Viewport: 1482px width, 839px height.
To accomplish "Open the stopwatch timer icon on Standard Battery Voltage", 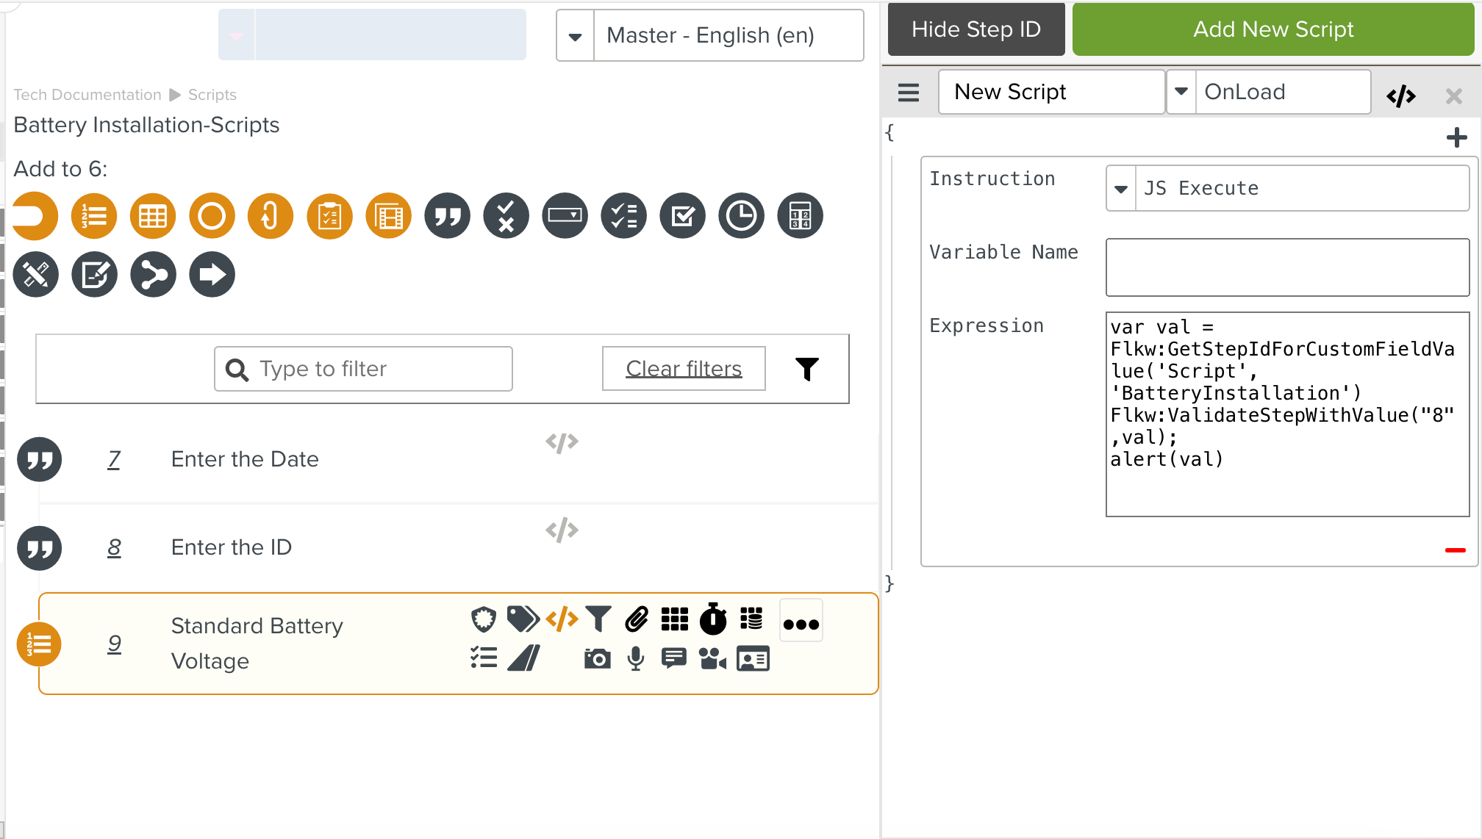I will [713, 619].
